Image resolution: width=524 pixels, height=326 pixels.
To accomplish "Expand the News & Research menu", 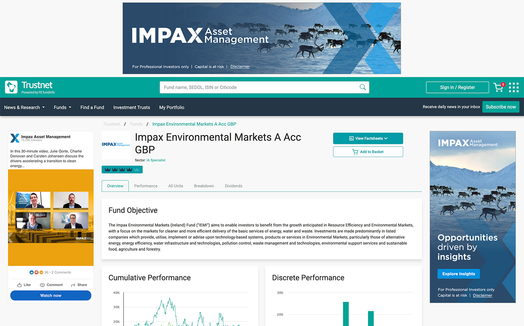I will coord(24,107).
